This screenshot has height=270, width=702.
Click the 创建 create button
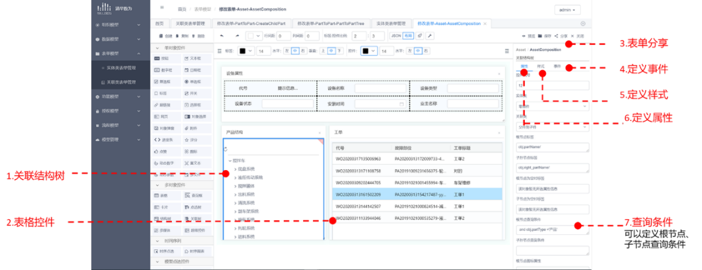click(x=165, y=36)
